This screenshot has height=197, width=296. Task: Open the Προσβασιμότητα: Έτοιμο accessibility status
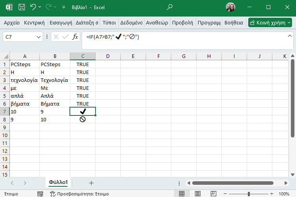click(79, 194)
